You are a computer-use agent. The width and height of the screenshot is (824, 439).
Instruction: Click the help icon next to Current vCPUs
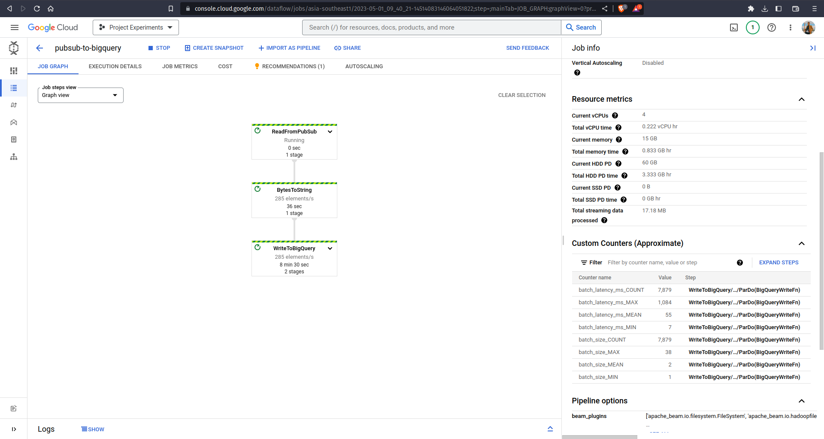tap(615, 115)
